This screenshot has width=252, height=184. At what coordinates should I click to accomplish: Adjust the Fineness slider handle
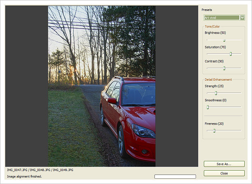214,131
